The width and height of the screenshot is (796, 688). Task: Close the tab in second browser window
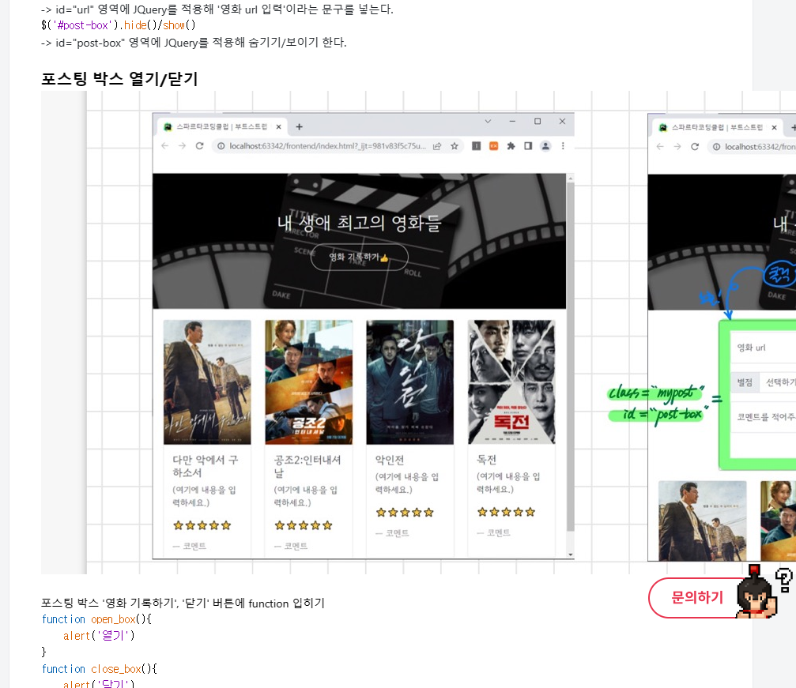point(774,127)
